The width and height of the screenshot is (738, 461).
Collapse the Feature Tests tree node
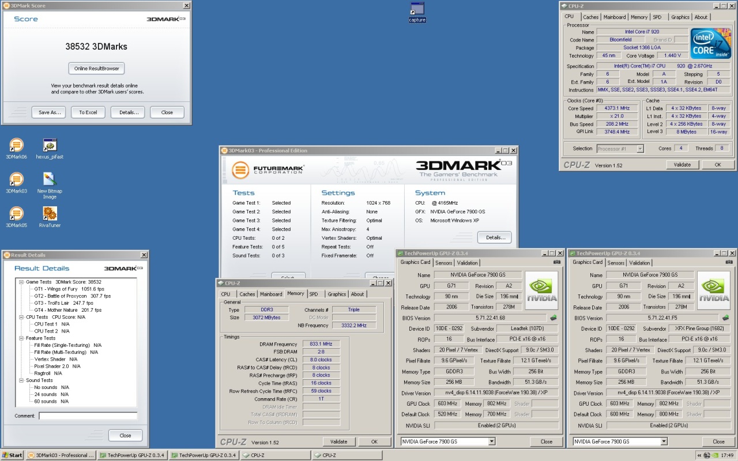21,338
